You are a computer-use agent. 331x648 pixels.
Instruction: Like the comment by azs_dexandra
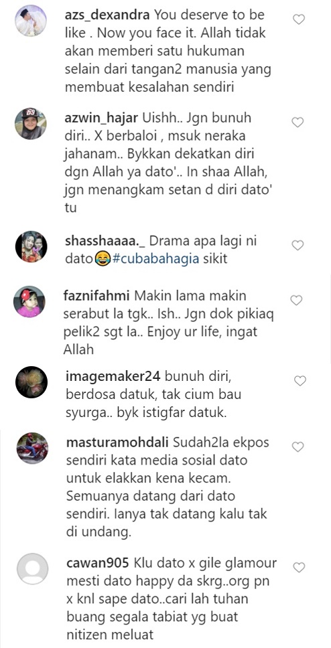tap(298, 19)
